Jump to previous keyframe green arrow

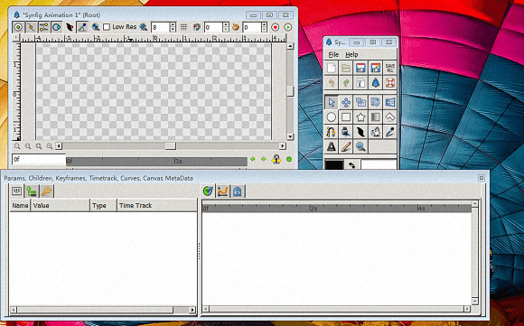(253, 159)
